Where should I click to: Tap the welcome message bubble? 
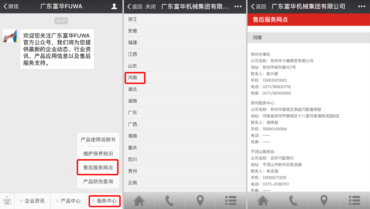[57, 49]
